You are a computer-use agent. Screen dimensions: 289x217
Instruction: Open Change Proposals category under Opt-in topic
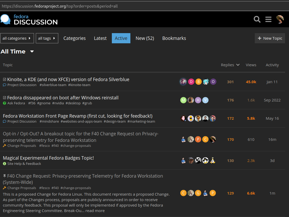pos(20,146)
